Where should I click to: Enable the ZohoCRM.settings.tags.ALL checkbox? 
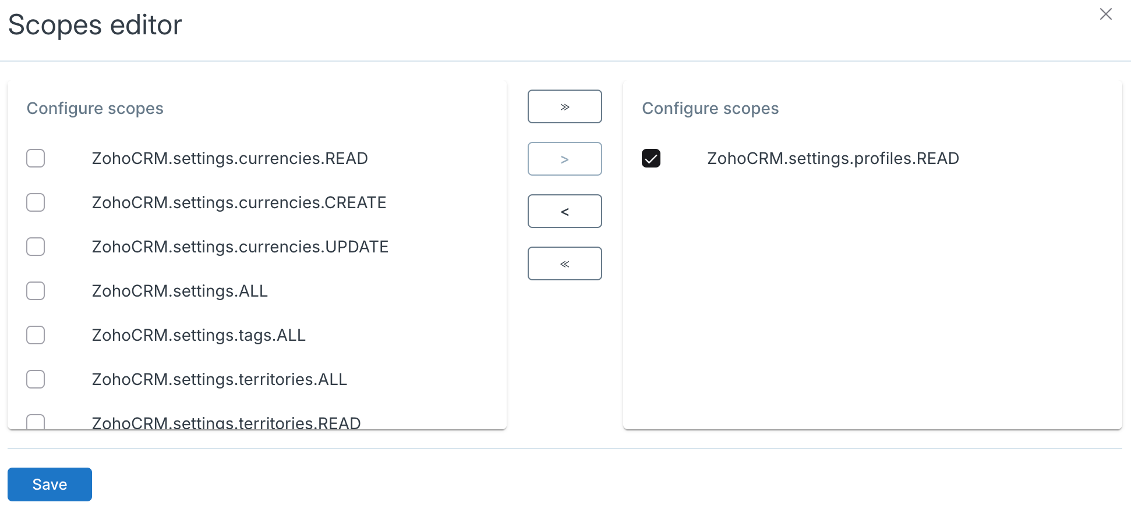(36, 335)
